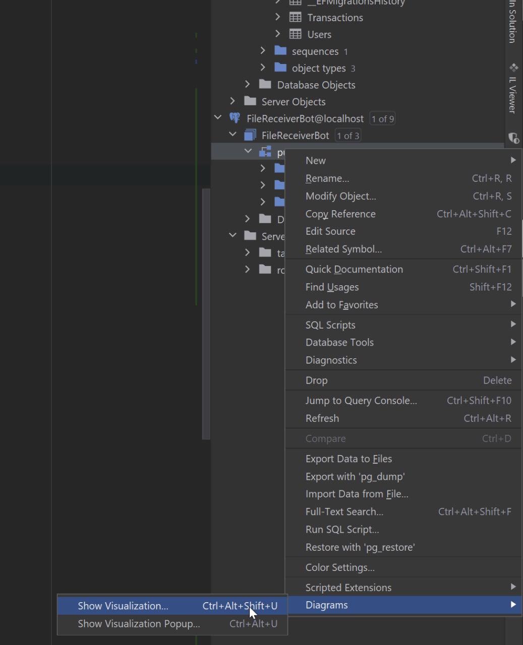This screenshot has width=523, height=645.
Task: Choose Edit Source from menu
Action: (403, 231)
